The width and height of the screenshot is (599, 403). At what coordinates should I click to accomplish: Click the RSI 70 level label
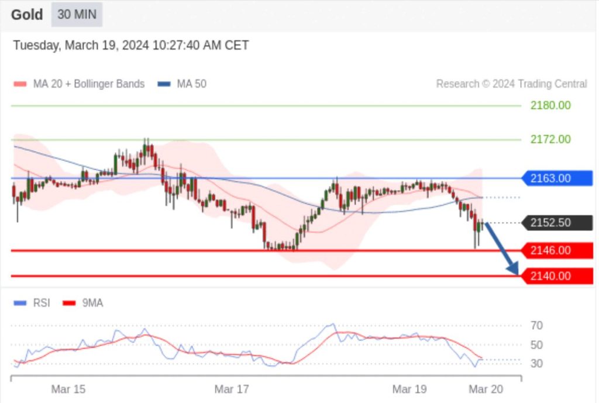[536, 326]
